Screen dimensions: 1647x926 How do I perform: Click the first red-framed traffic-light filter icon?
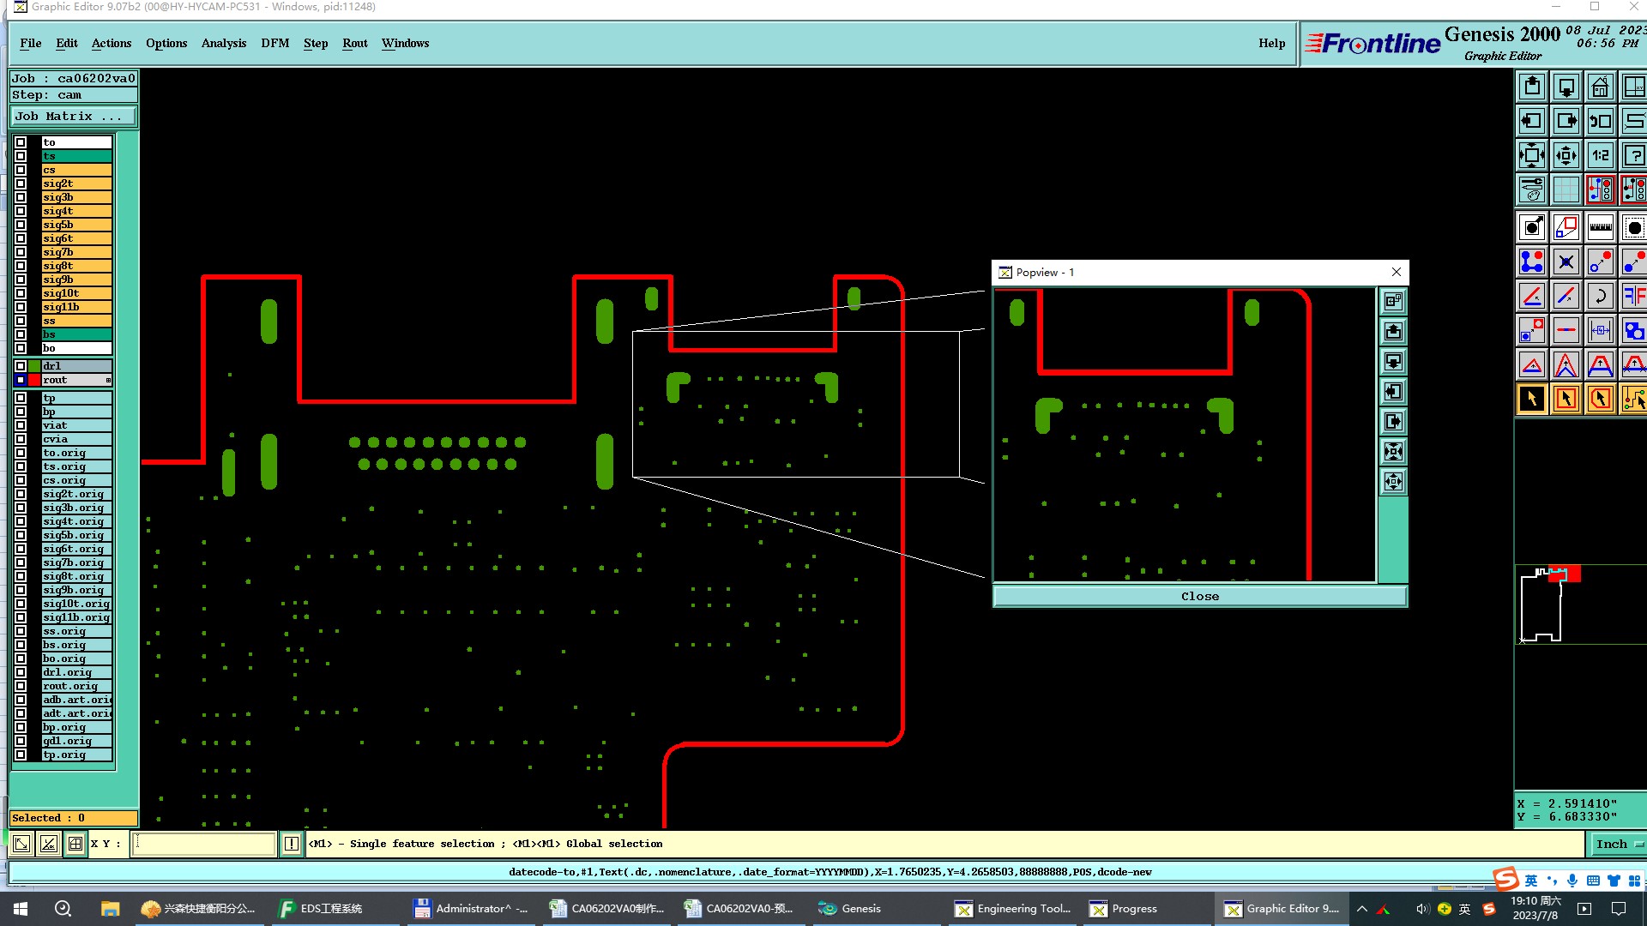point(1601,189)
